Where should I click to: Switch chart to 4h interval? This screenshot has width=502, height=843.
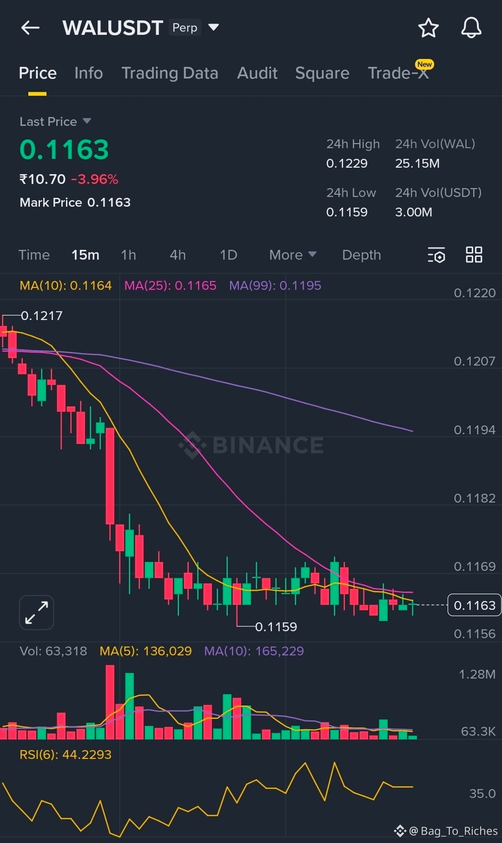tap(178, 255)
